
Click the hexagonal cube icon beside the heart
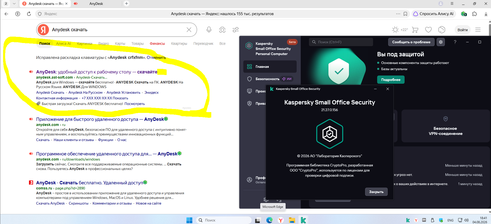(442, 30)
